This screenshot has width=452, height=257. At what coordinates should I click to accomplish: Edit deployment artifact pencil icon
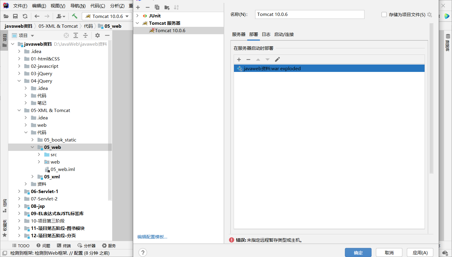tap(277, 60)
